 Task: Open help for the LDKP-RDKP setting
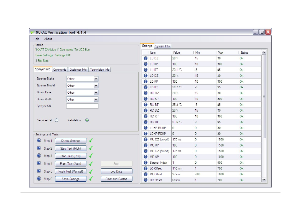pos(146,134)
